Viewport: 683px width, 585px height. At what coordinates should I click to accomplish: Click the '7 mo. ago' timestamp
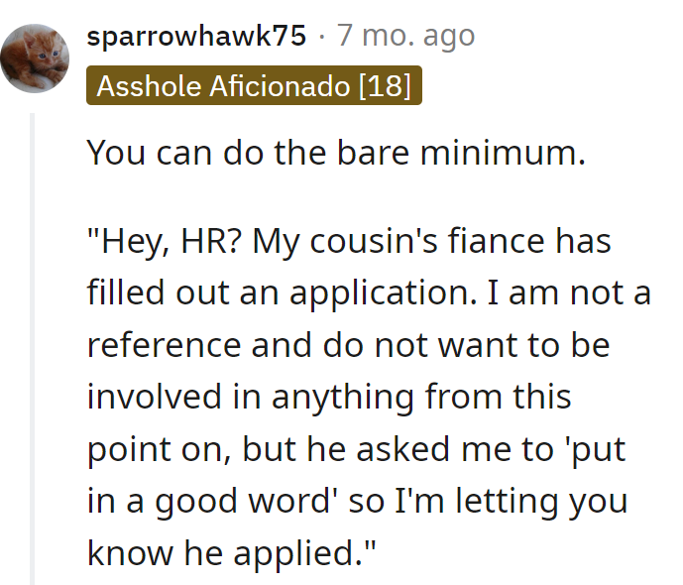click(405, 37)
